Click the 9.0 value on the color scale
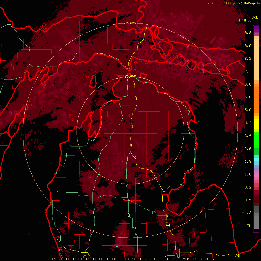Screen dimensions: 261x261 pos(248,46)
